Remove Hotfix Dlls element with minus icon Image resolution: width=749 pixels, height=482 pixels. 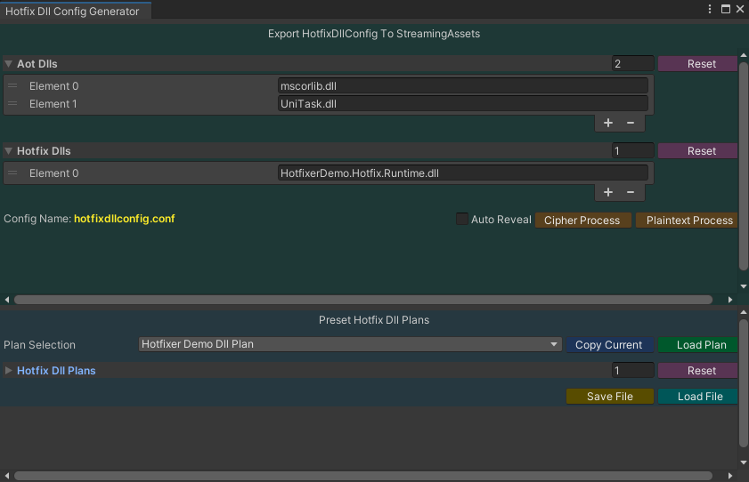pyautogui.click(x=631, y=192)
